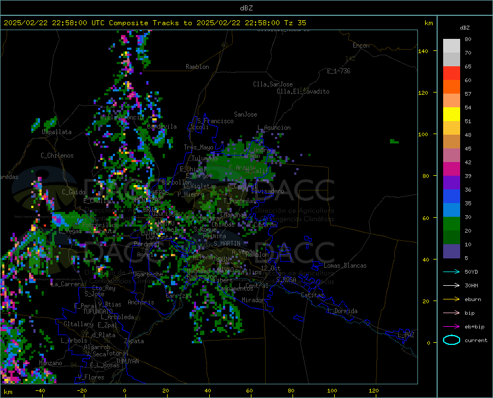
Task: Click the Capdevila map label
Action: tap(162, 126)
